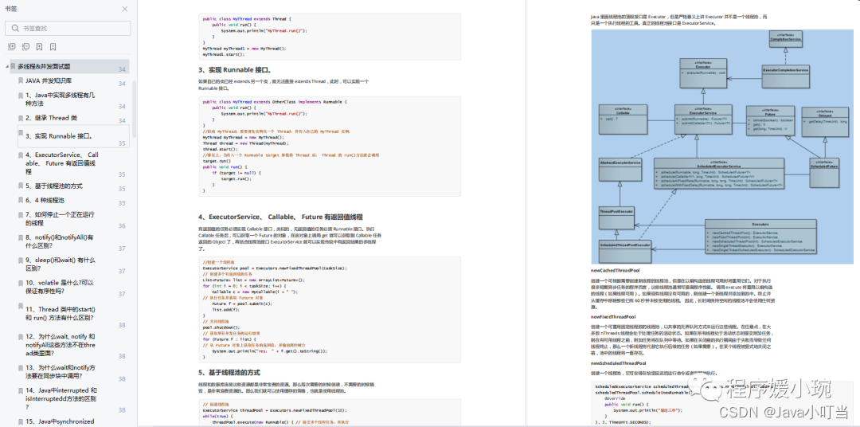Click the expand all bookmarks icon
The image size is (860, 427).
[12, 47]
